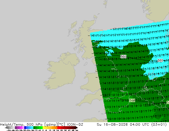Click the bright red swatch in the legend

coord(58,128)
